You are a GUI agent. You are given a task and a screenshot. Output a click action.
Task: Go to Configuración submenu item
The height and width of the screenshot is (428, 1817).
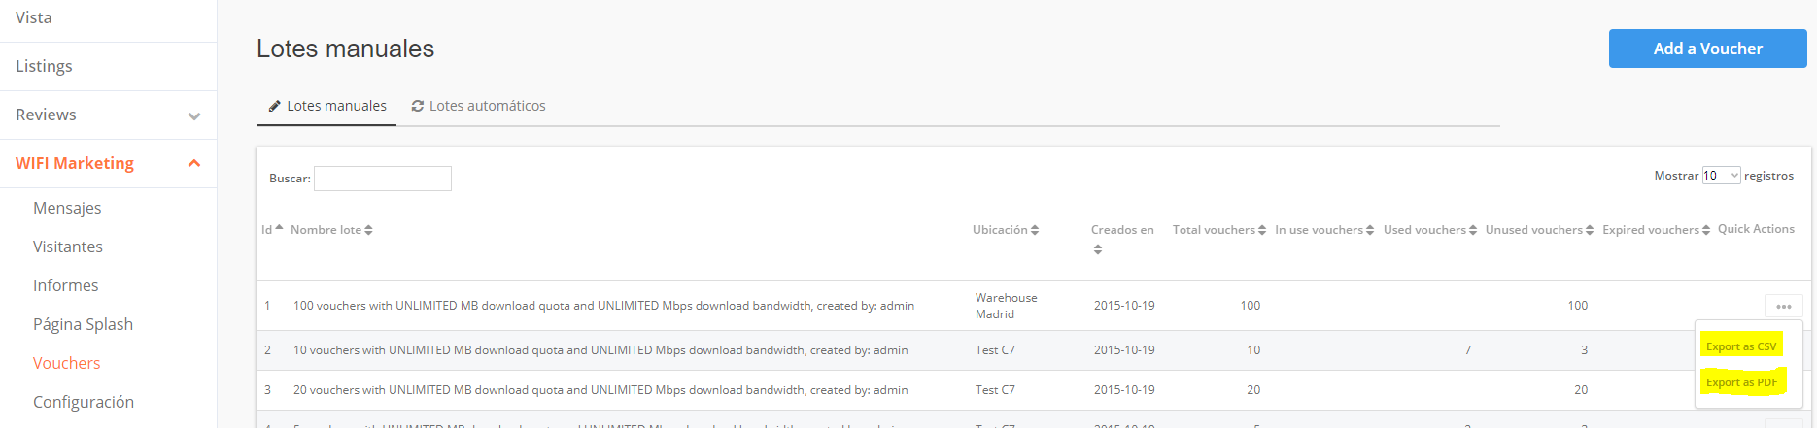point(84,402)
